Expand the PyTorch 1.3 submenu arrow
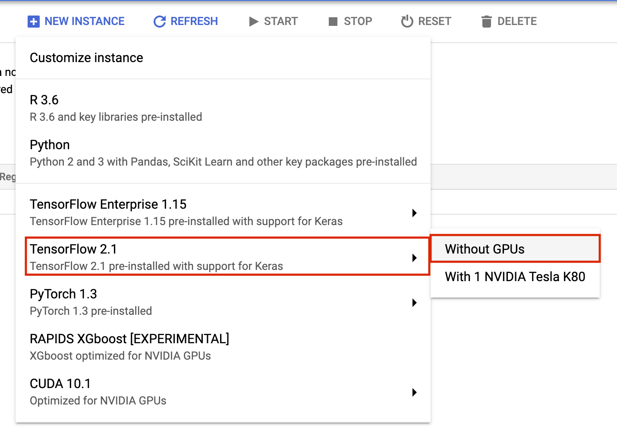The image size is (617, 445). pos(414,303)
